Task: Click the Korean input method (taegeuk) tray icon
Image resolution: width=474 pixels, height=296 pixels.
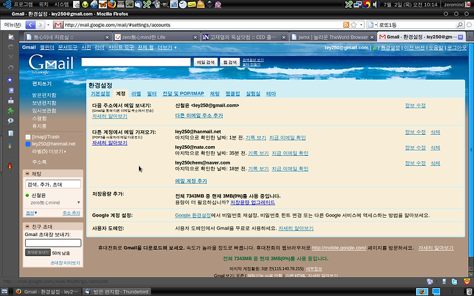Action: point(367,4)
